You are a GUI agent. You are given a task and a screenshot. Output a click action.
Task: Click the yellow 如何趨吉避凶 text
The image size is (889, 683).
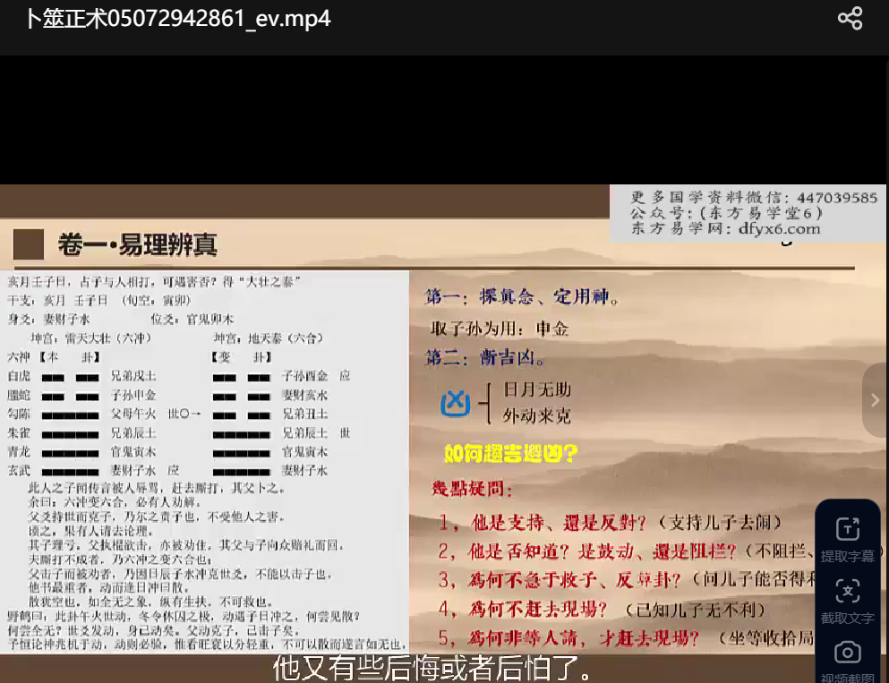tap(510, 454)
